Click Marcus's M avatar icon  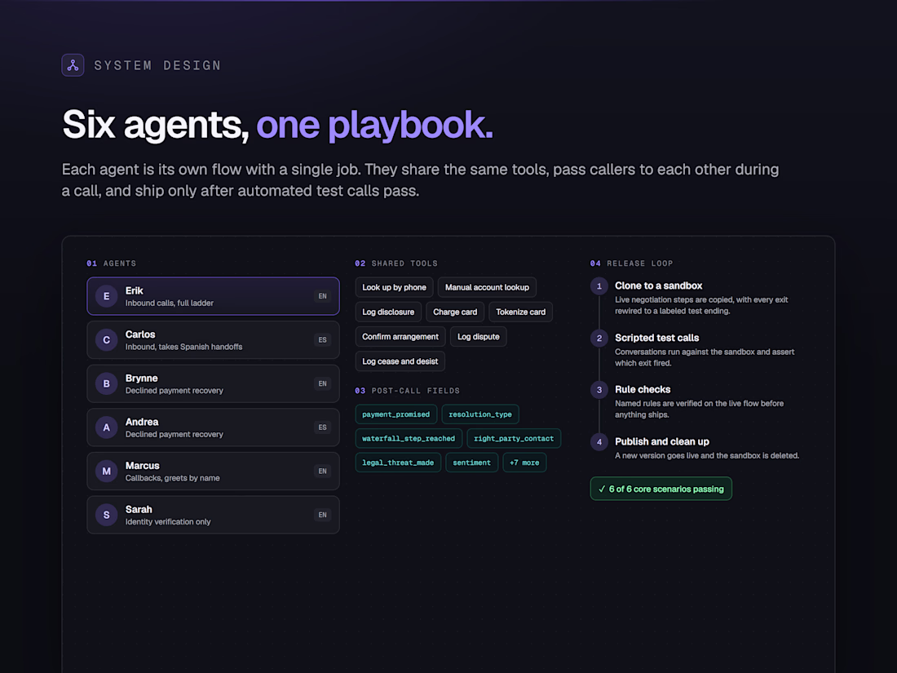[x=106, y=472]
